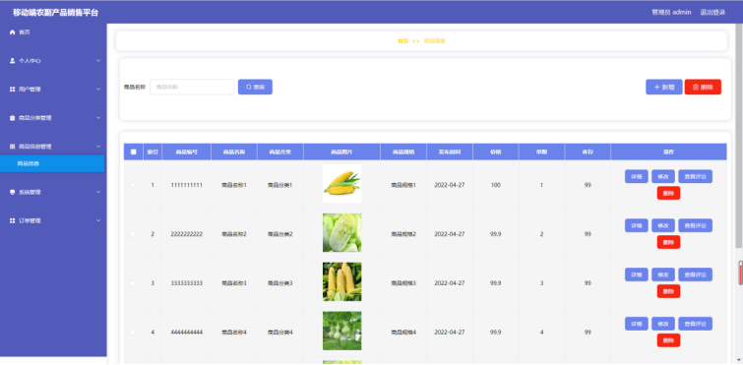This screenshot has width=743, height=365.
Task: Click 查看评论 for 商品名称1
Action: coord(695,176)
